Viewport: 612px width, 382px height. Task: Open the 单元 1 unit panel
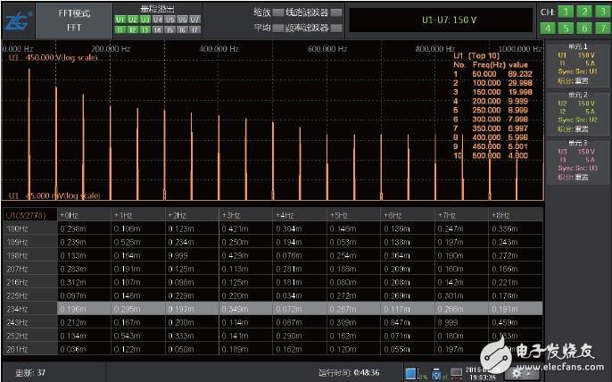coord(578,64)
